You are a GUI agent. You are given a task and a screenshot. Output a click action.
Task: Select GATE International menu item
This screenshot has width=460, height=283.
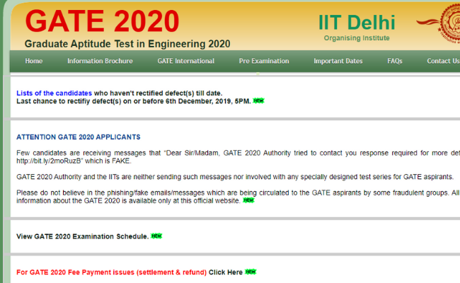tap(185, 61)
